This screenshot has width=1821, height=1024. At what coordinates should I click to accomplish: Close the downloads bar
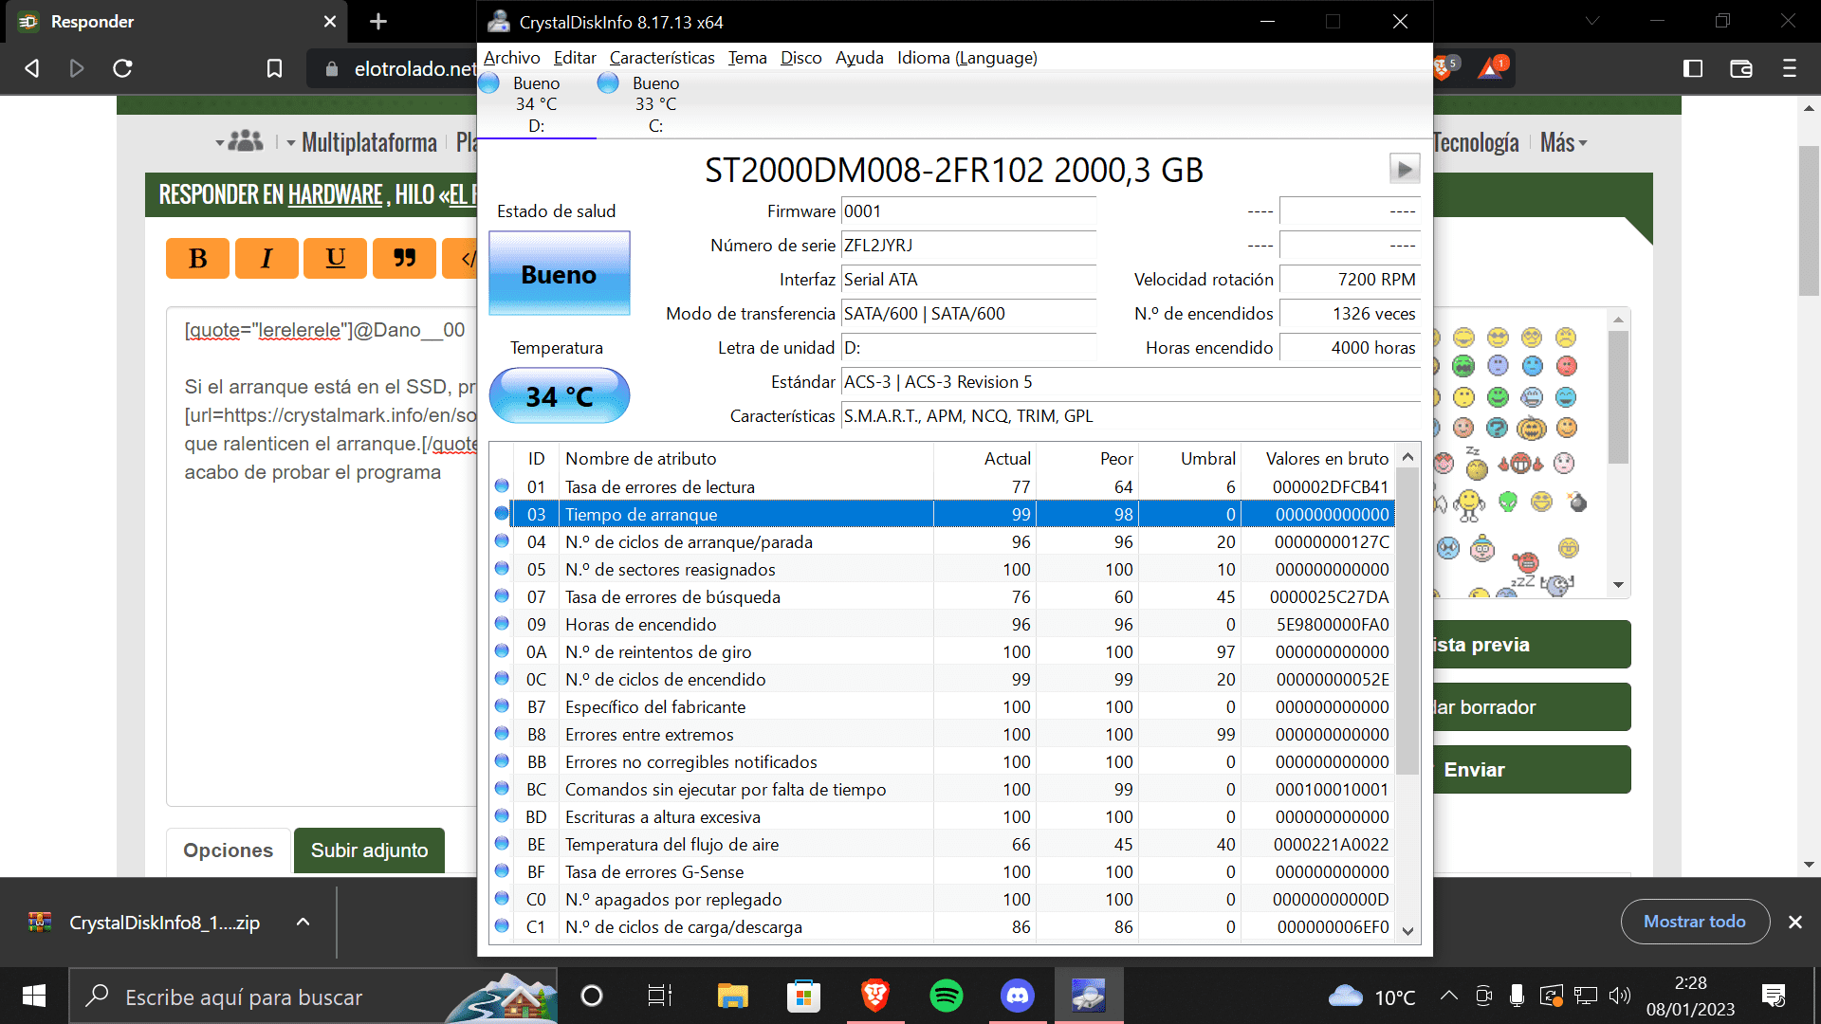[x=1794, y=922]
